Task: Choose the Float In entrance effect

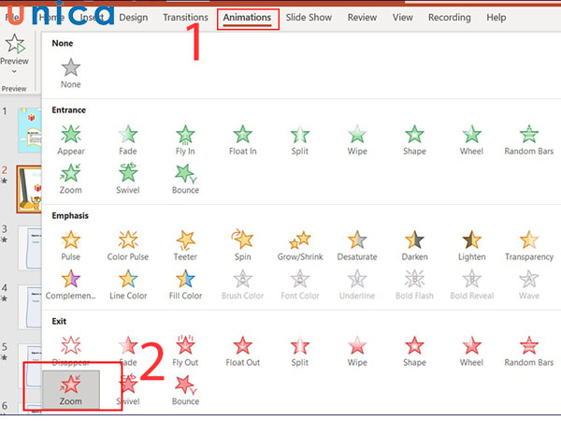Action: (x=242, y=140)
